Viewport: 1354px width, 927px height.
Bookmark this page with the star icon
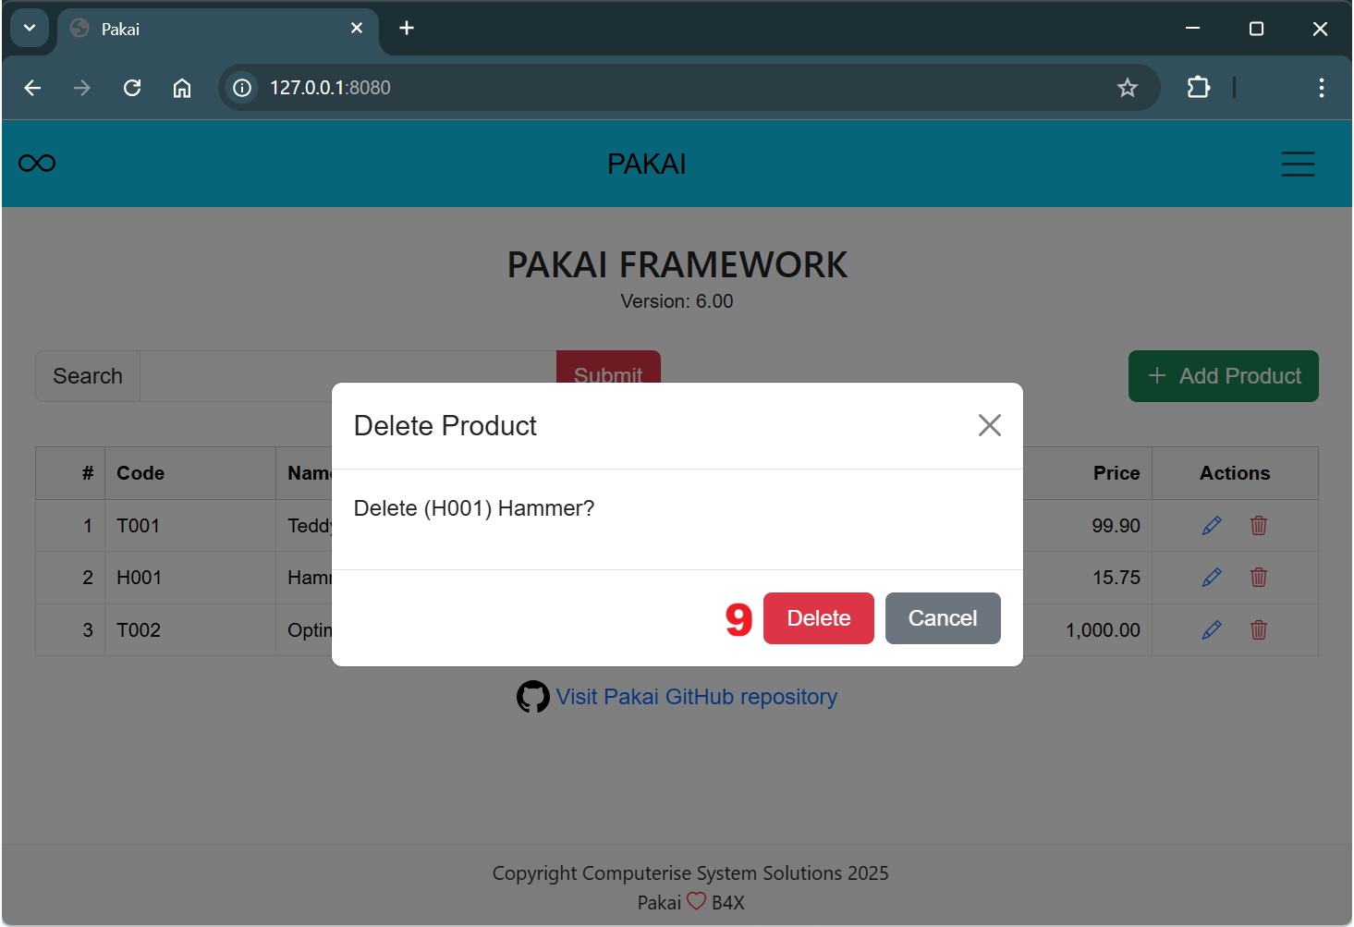coord(1128,88)
